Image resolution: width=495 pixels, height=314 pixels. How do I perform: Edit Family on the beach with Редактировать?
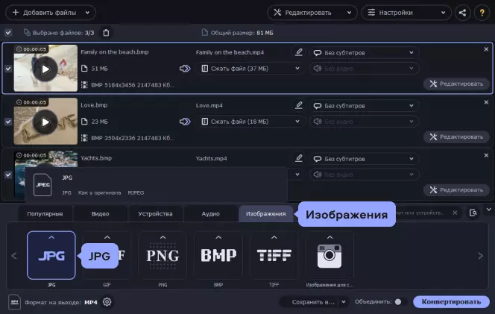point(456,84)
